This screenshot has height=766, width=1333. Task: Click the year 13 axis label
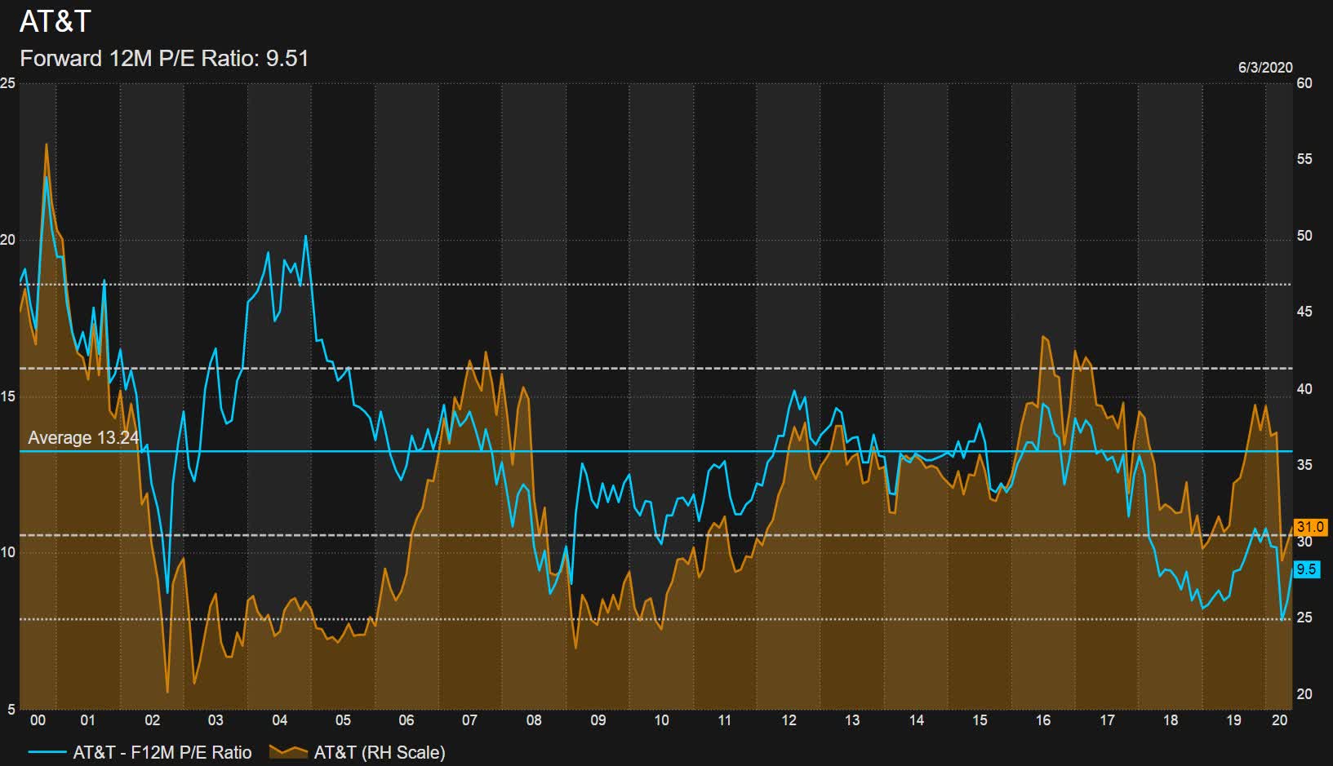coord(852,720)
